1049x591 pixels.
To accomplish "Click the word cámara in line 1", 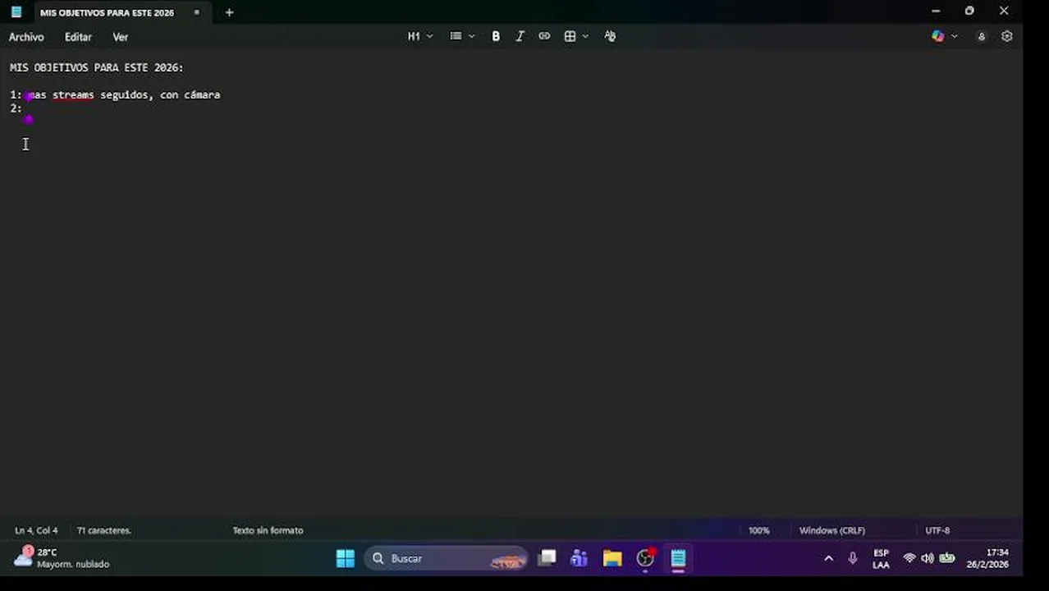I will 202,95.
